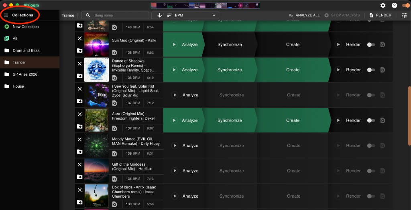Click file search icon under Gift of the Goddess
The image size is (411, 210).
click(114, 179)
